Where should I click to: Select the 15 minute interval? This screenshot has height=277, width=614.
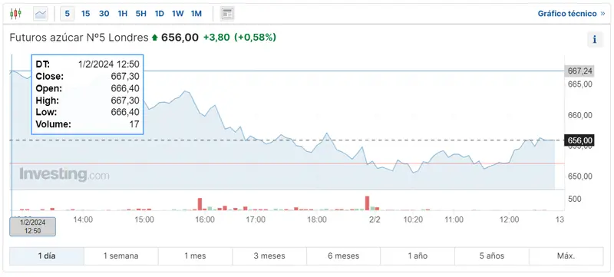[x=85, y=14]
